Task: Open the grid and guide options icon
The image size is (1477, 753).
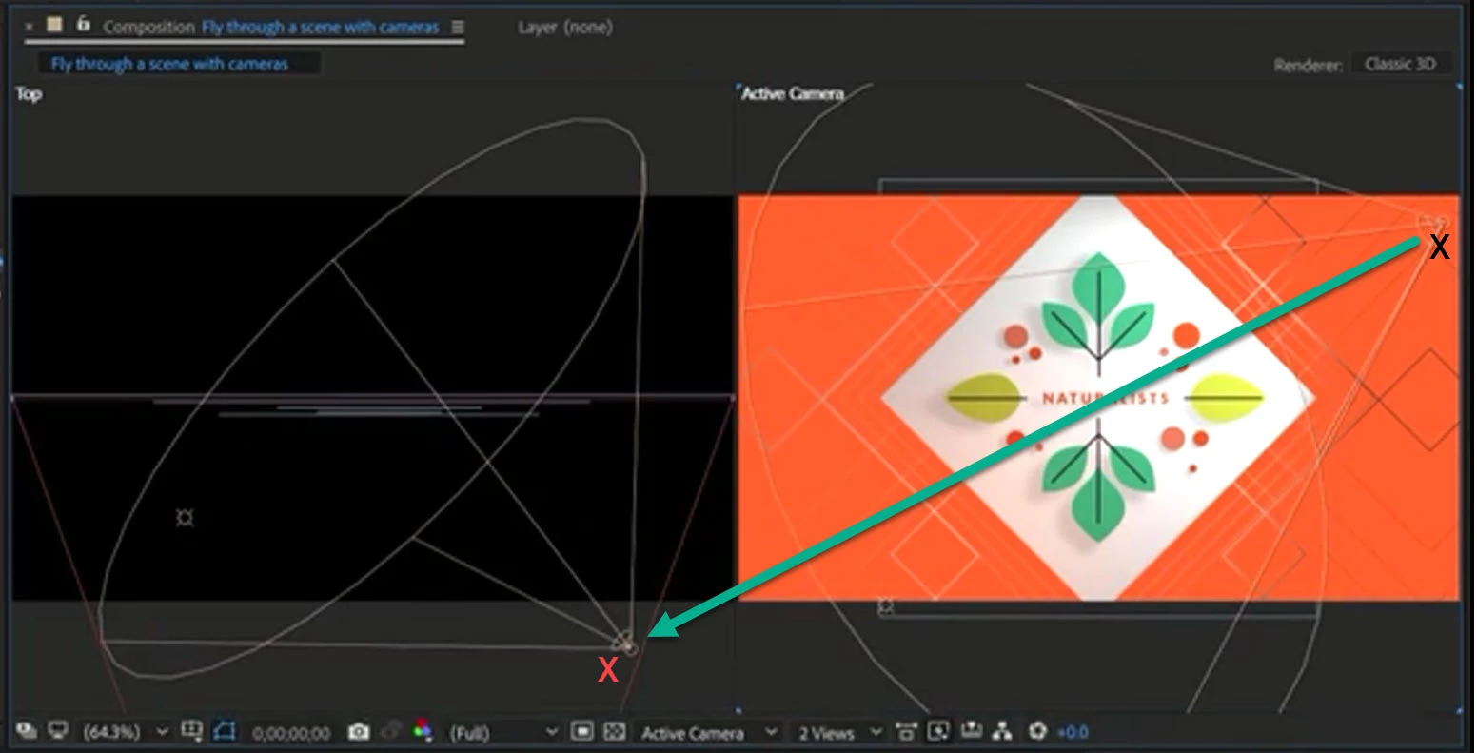Action: pyautogui.click(x=192, y=731)
